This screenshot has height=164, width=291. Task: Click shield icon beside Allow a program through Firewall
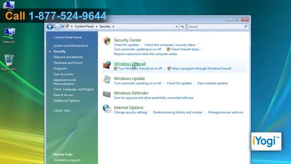[169, 68]
